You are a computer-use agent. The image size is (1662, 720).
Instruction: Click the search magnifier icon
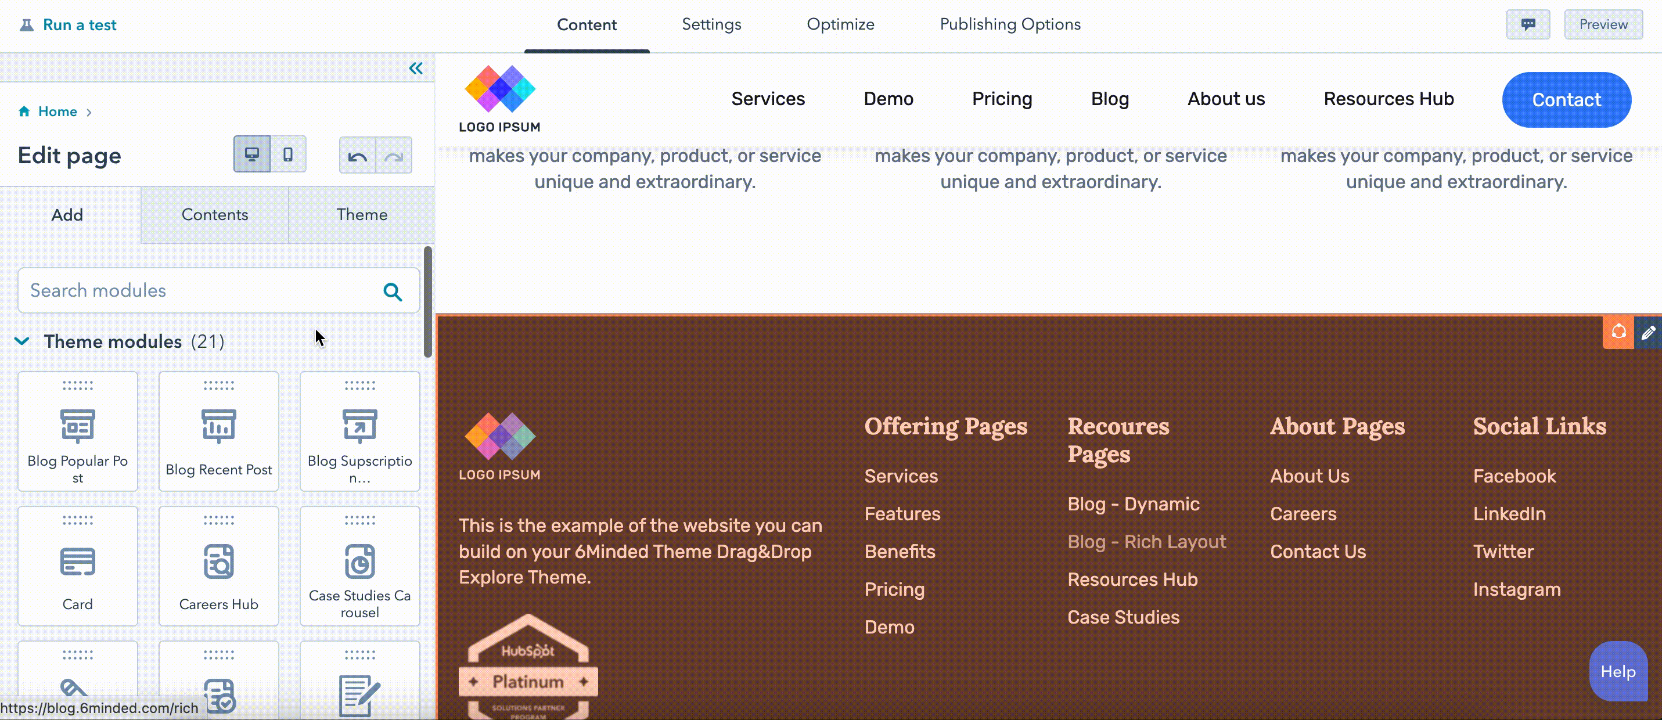(393, 291)
